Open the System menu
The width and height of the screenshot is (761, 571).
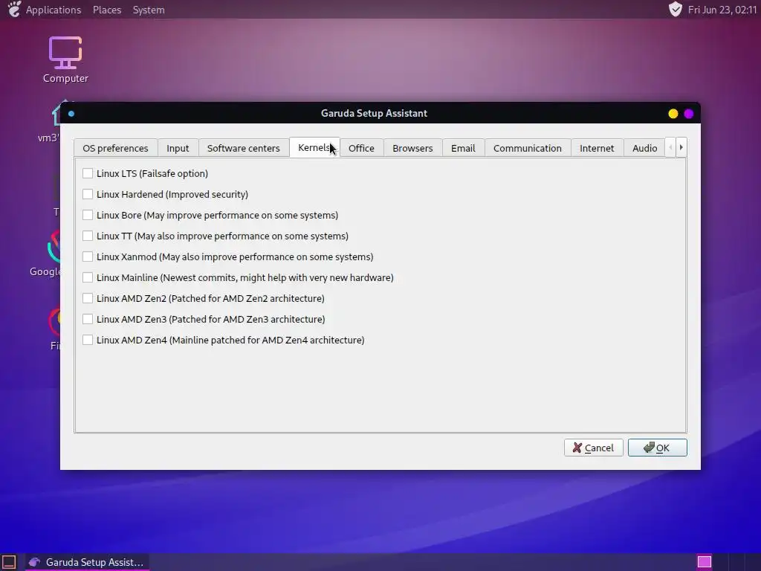(149, 10)
